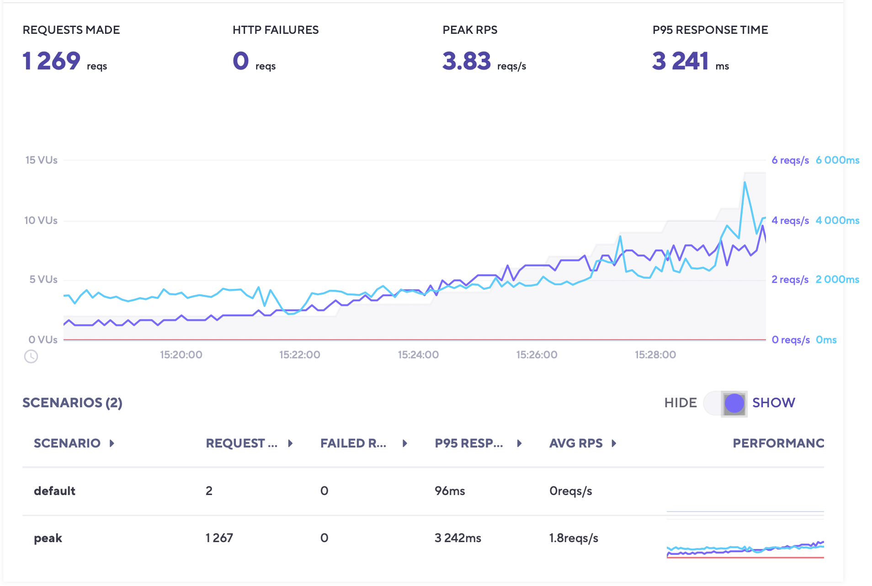Click the highest response time spike on chart

coord(744,182)
